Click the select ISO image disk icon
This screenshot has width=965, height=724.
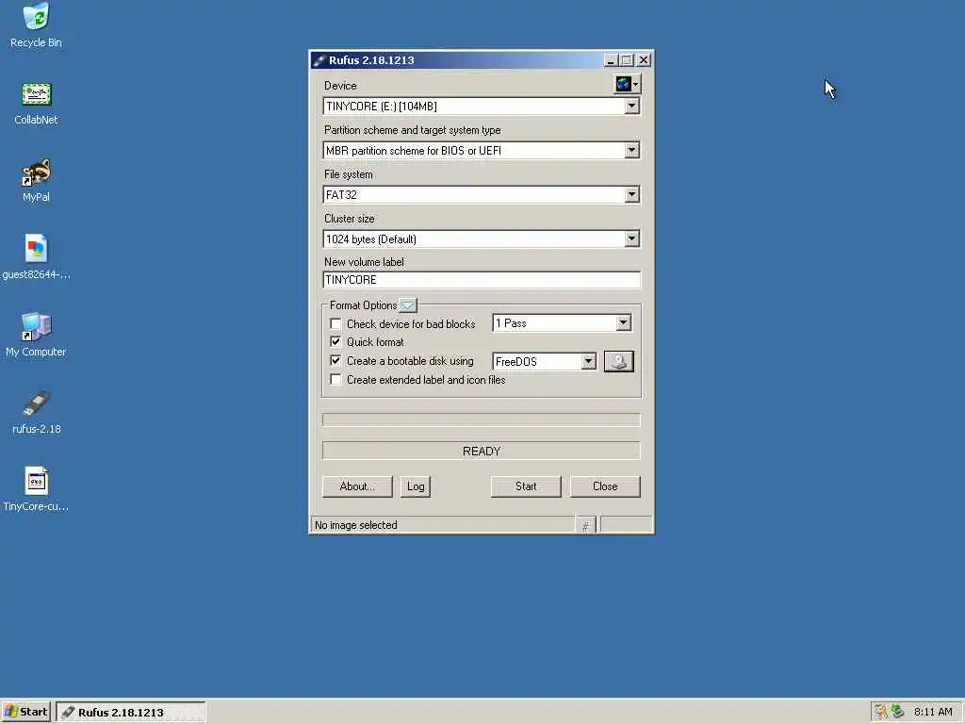pyautogui.click(x=618, y=361)
